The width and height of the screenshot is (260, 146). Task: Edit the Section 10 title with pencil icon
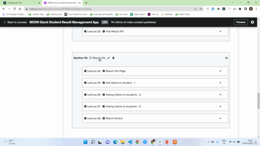pos(108,58)
